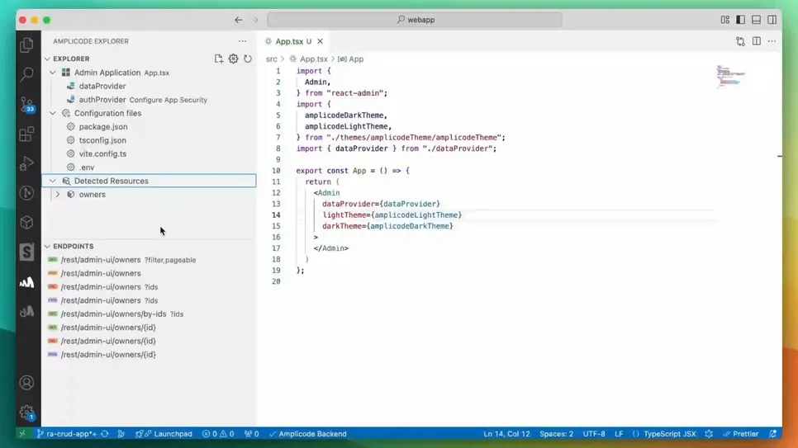Click the new file icon in Explorer header
The height and width of the screenshot is (448, 798).
[219, 59]
